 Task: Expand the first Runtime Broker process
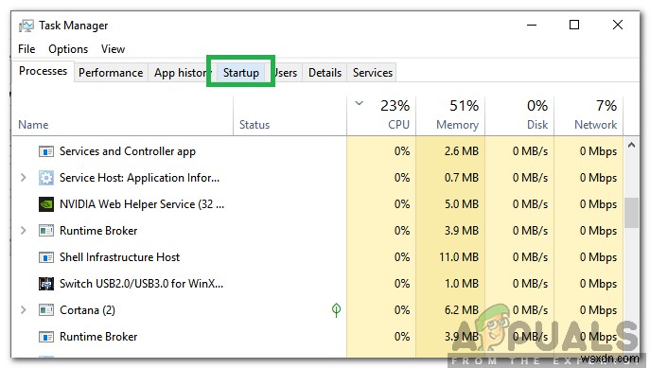tap(24, 231)
